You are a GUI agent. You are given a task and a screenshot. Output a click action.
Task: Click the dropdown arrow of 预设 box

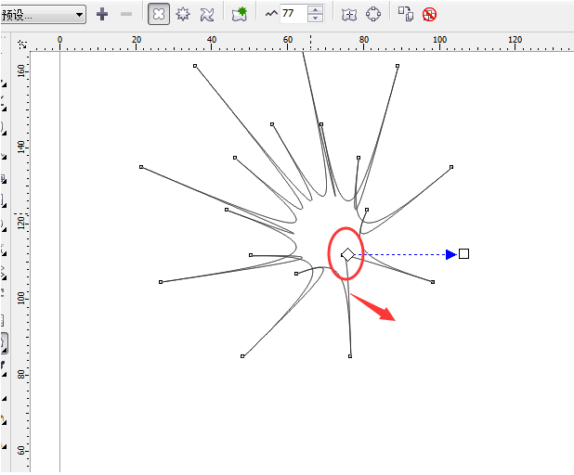pos(79,15)
